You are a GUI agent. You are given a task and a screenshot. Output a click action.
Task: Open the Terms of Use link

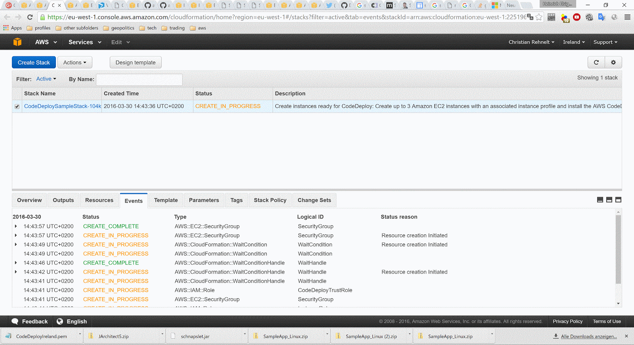pos(607,321)
